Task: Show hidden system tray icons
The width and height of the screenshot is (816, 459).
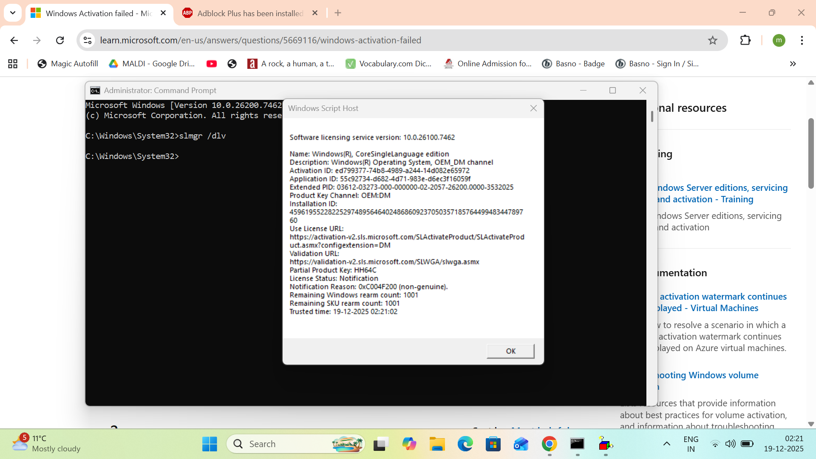Action: coord(666,443)
